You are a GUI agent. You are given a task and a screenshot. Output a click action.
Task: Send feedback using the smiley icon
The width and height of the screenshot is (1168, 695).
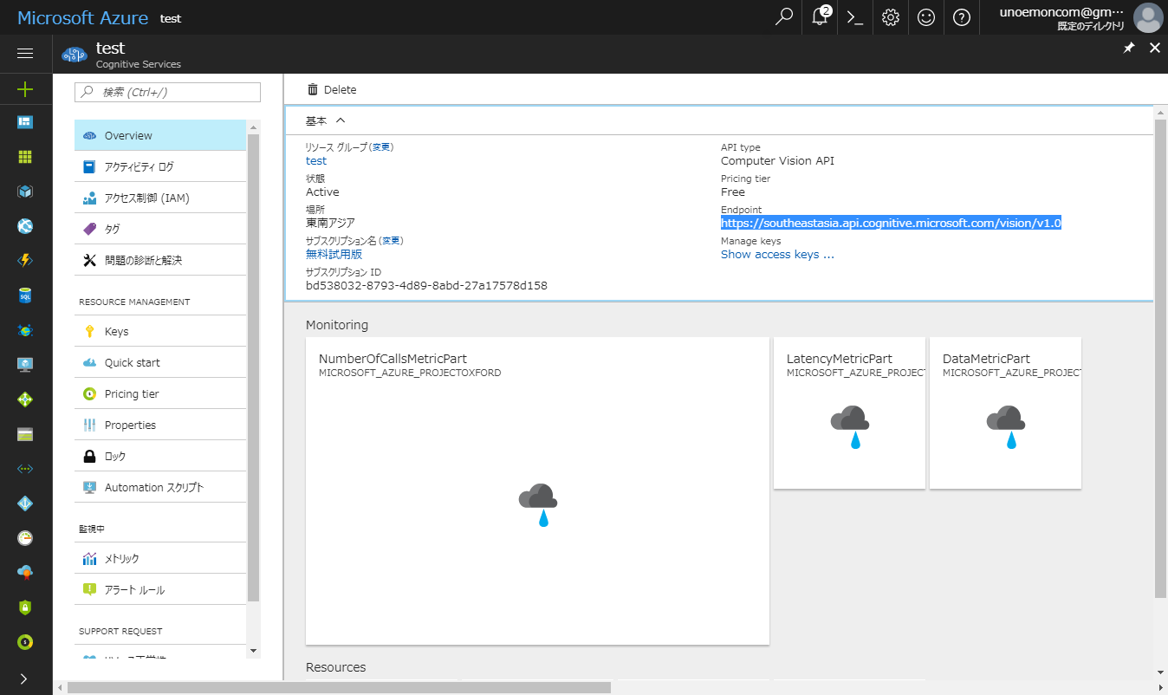(x=925, y=17)
